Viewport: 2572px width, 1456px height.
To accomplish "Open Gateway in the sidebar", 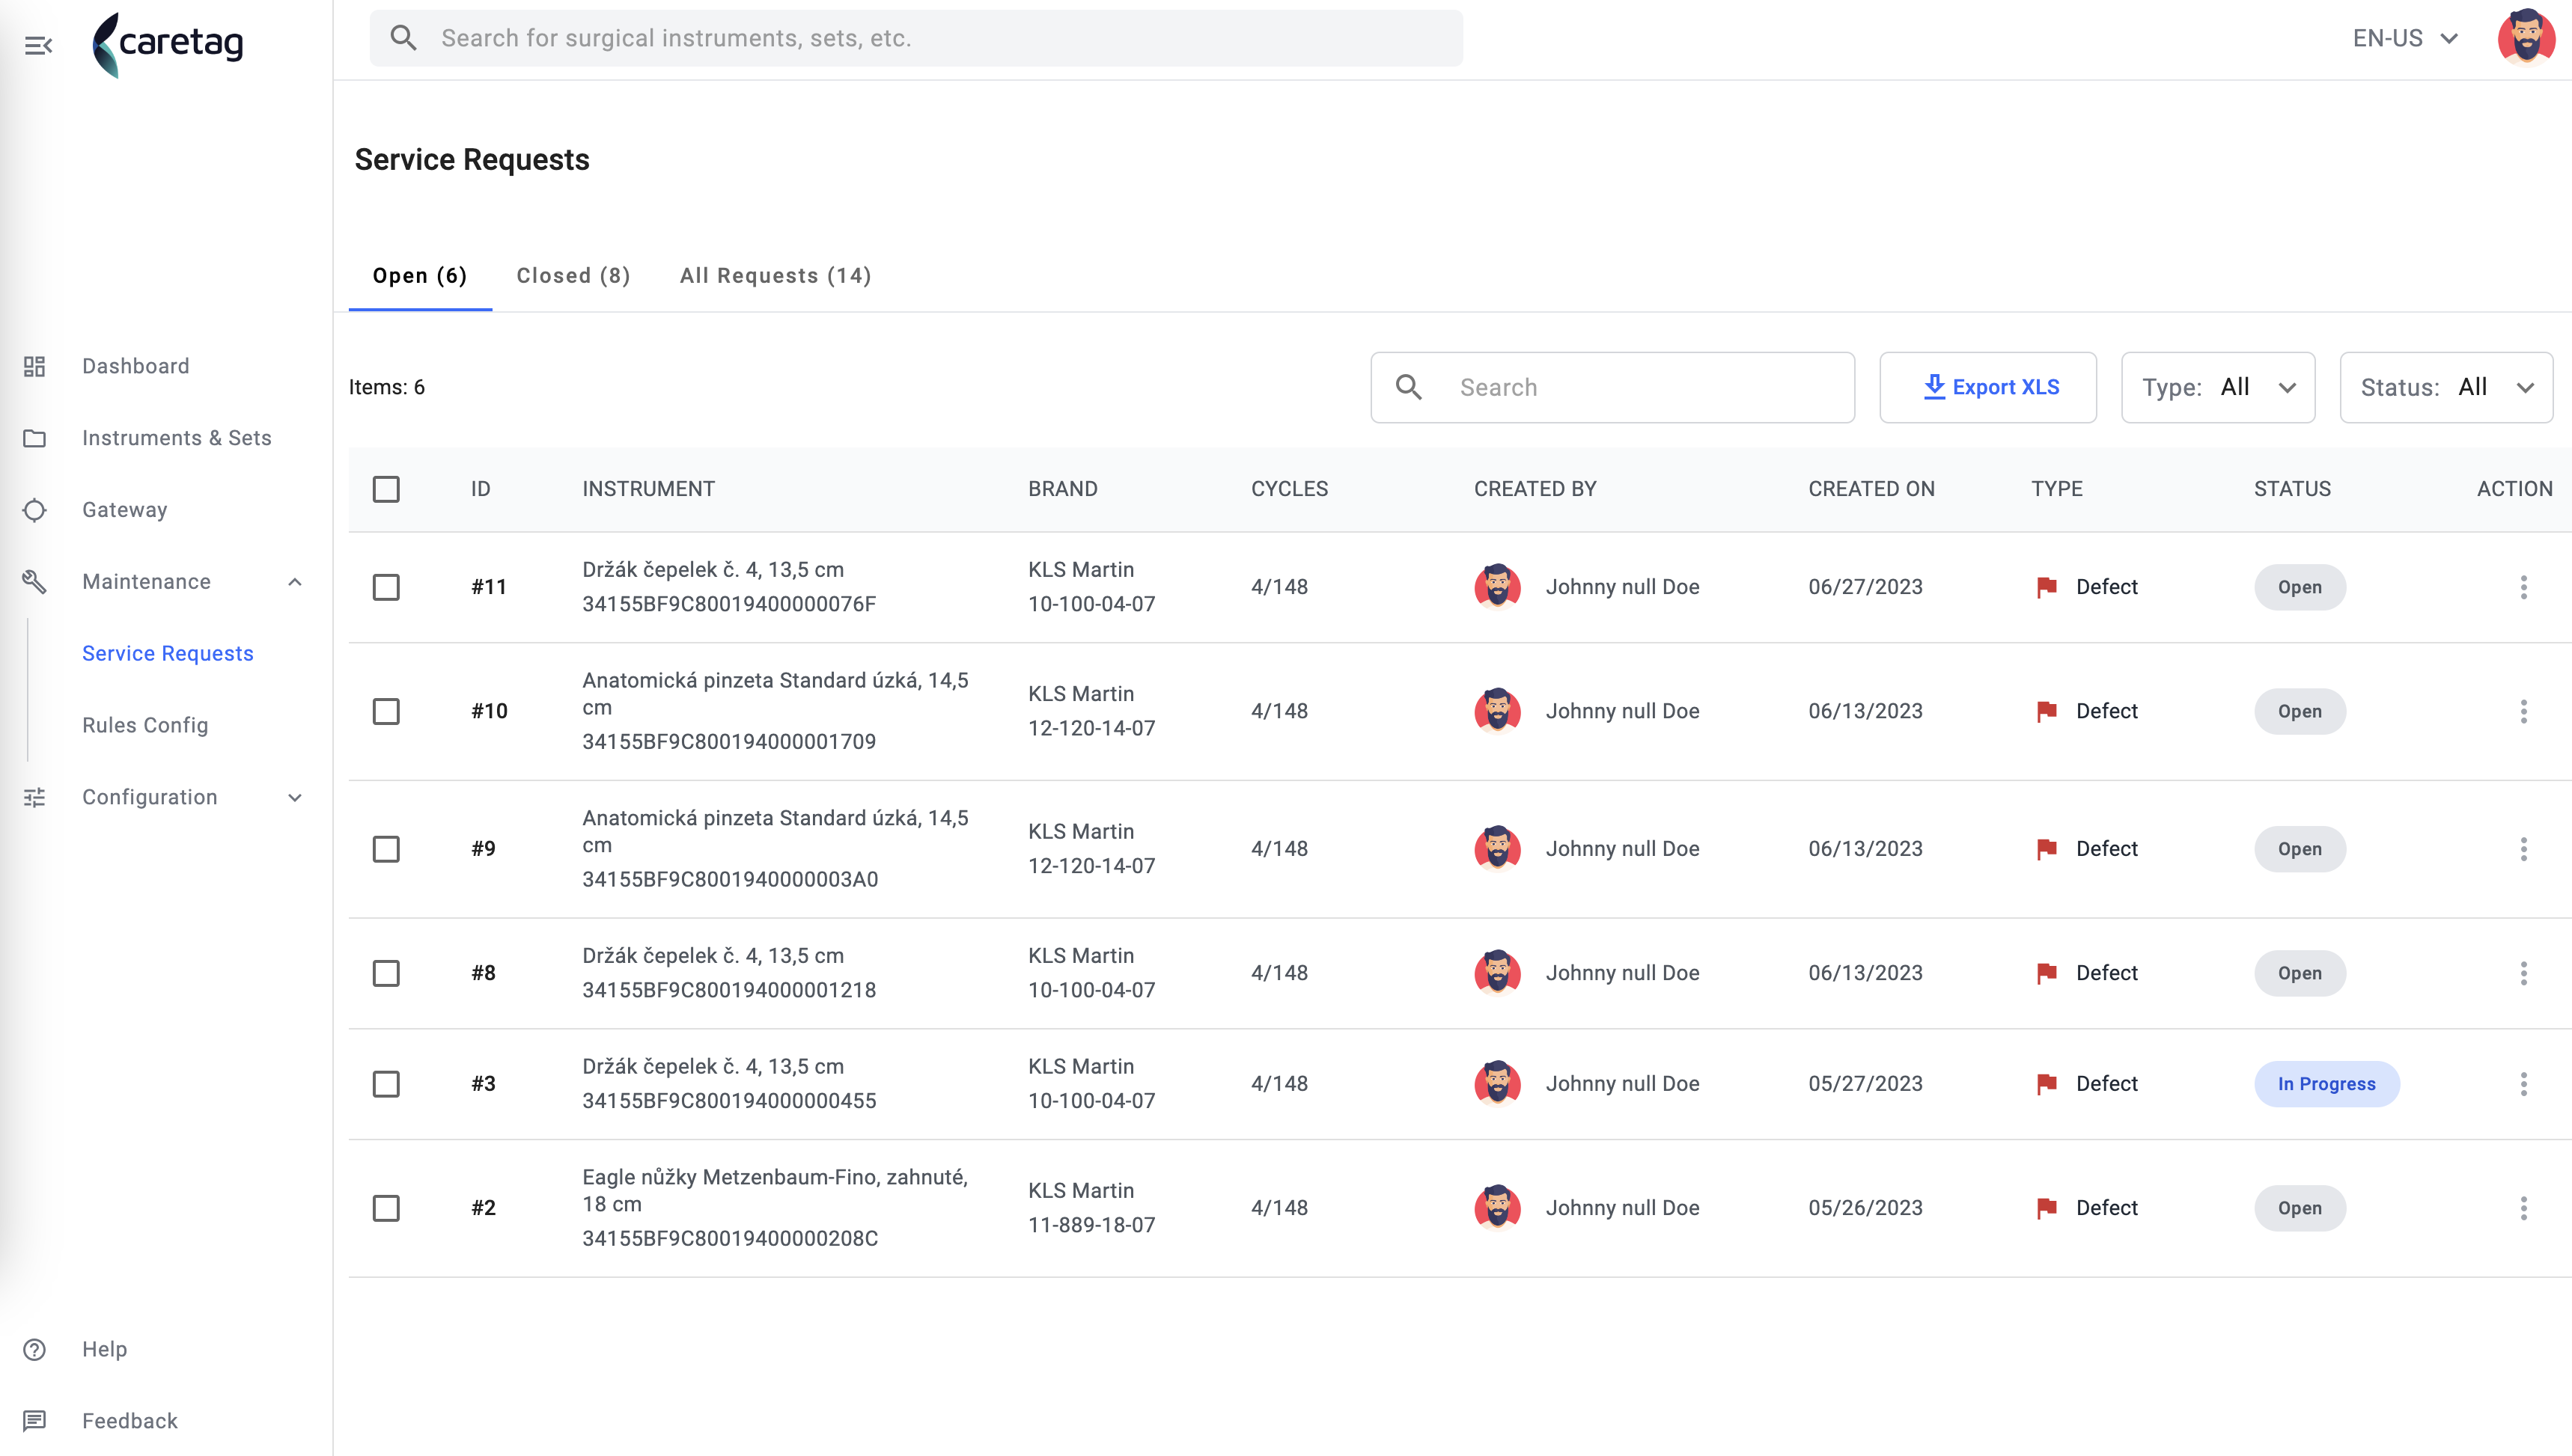I will [x=125, y=510].
